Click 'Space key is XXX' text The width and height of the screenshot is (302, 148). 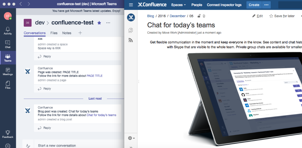(x=49, y=48)
